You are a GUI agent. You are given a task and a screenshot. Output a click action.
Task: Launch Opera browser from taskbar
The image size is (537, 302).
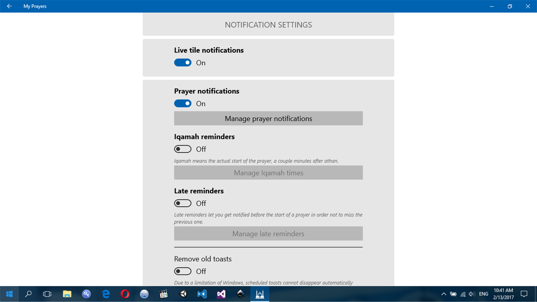pyautogui.click(x=125, y=294)
